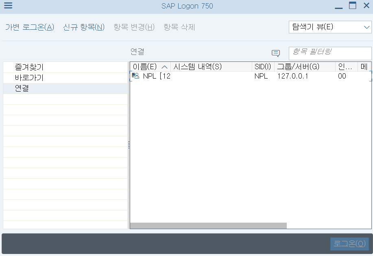Click the 메 column header

tap(364, 67)
